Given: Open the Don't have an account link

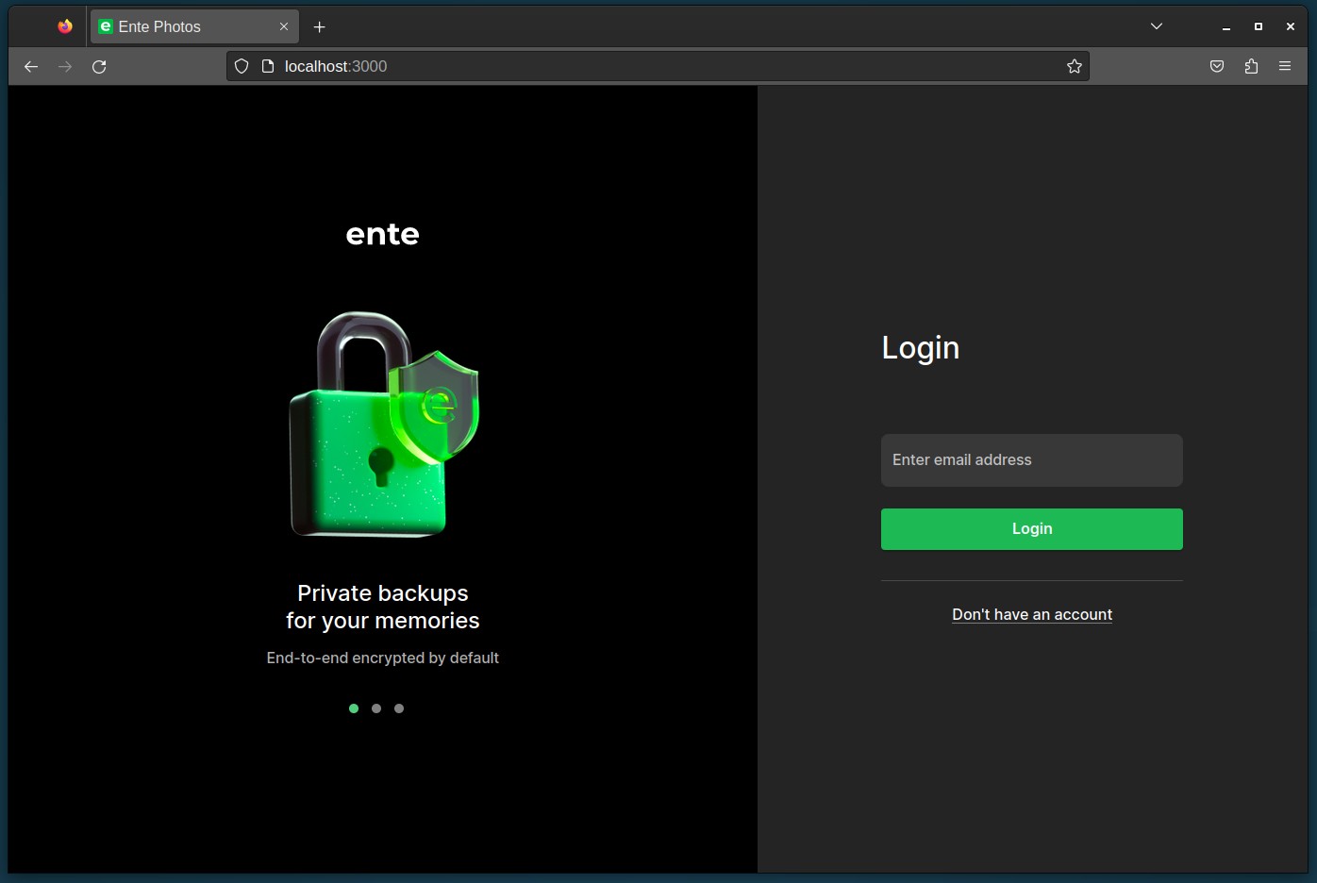Looking at the screenshot, I should click(x=1032, y=614).
